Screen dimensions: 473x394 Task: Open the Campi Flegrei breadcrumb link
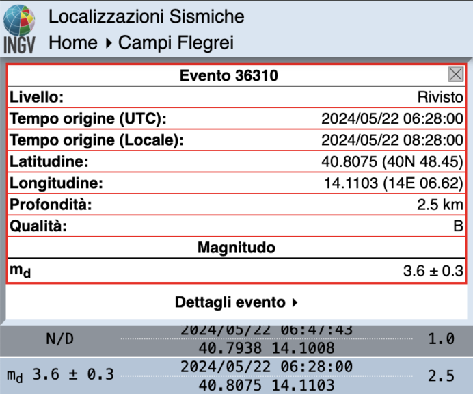click(x=176, y=42)
